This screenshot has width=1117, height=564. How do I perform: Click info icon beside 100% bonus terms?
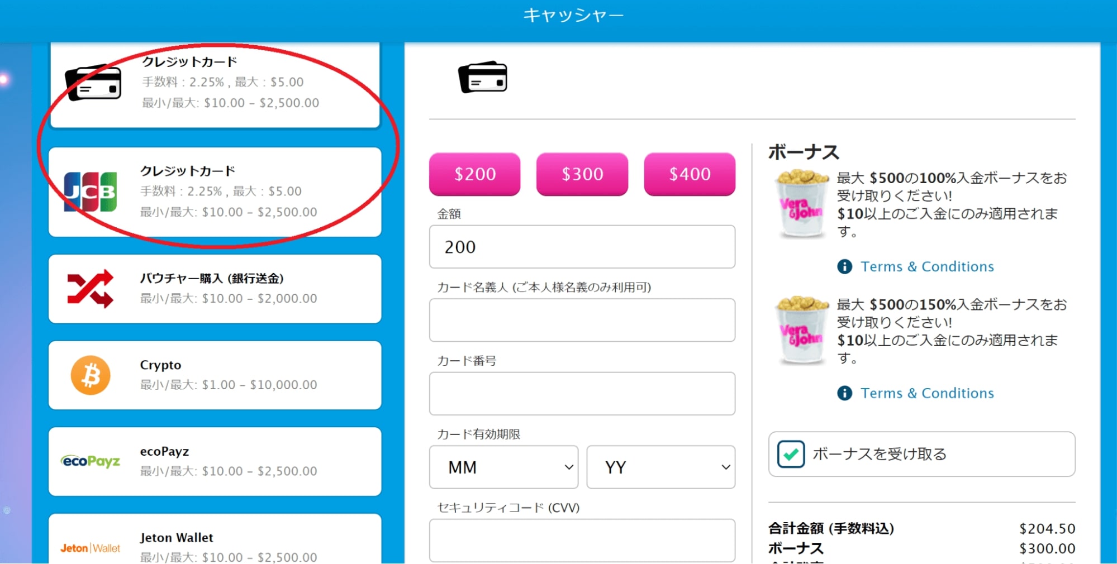[844, 267]
